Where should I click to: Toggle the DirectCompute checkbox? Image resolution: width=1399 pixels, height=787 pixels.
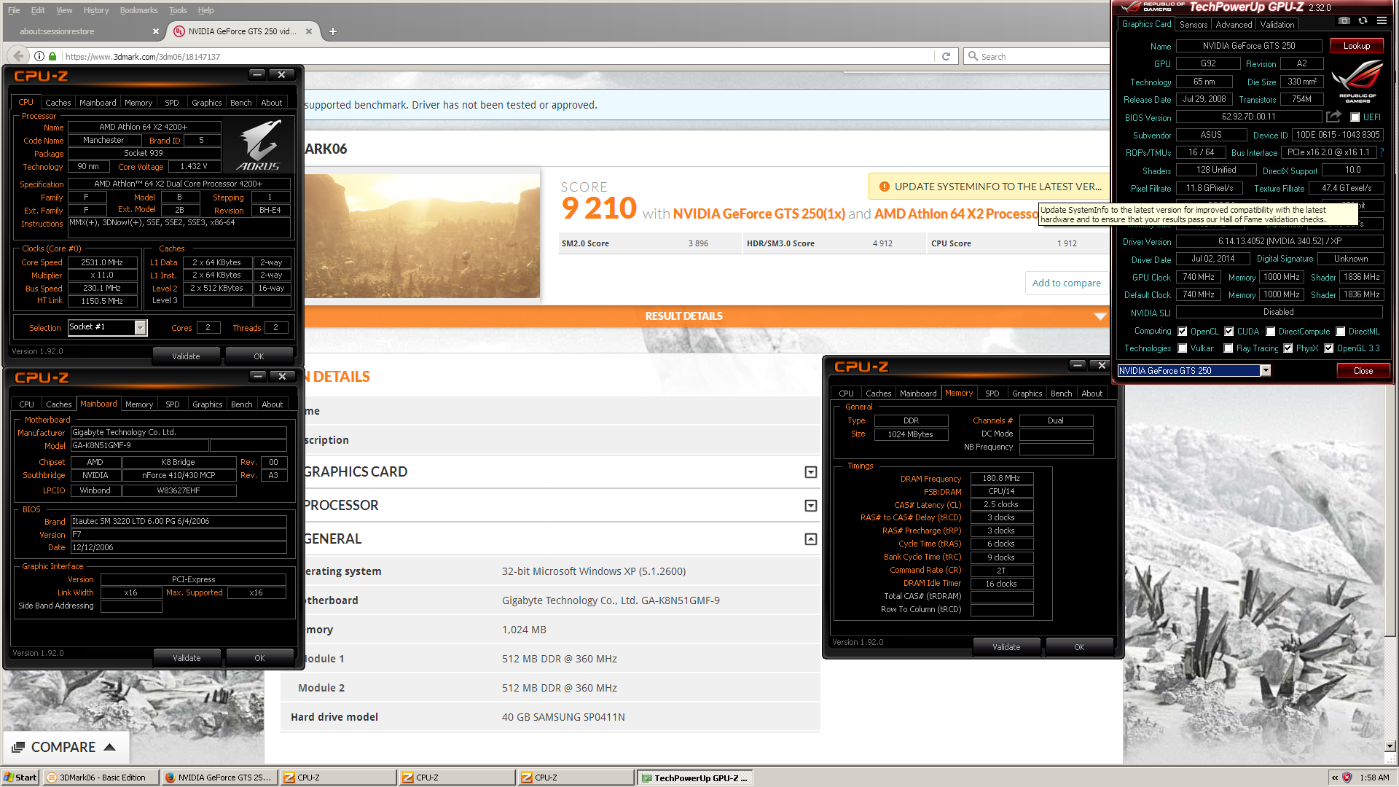tap(1271, 332)
